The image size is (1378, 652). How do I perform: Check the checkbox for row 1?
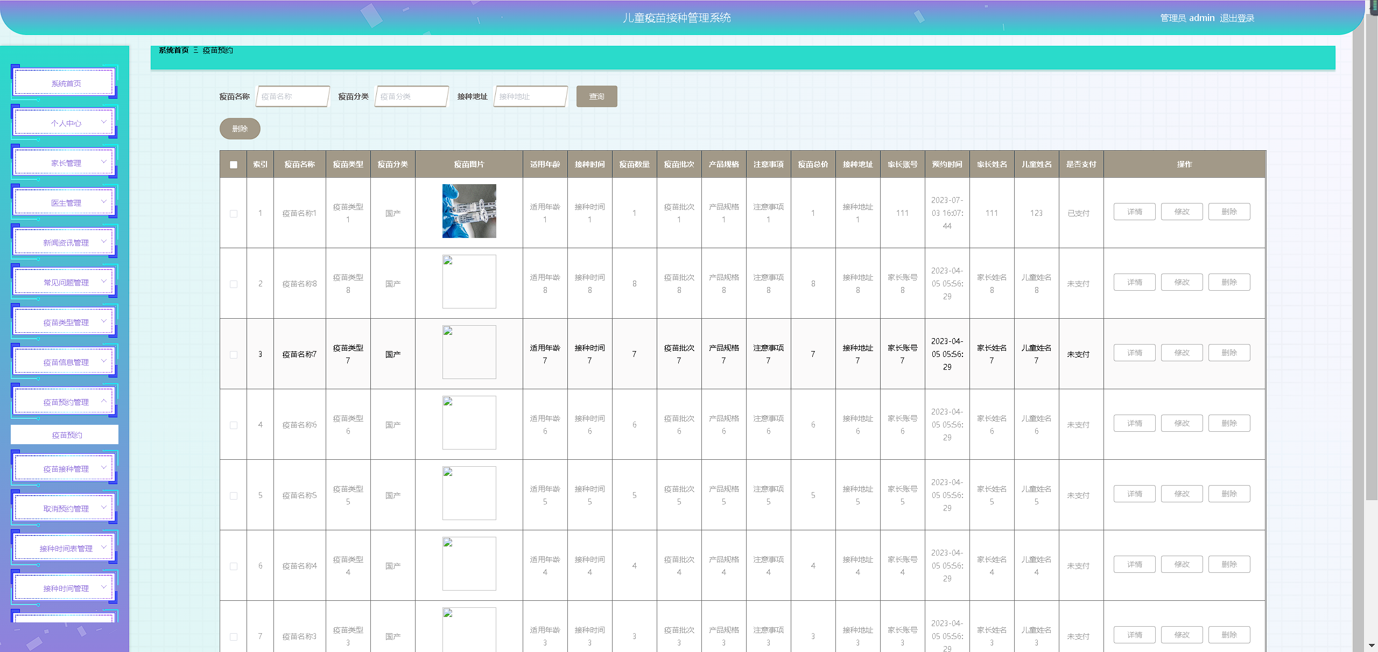click(x=234, y=214)
